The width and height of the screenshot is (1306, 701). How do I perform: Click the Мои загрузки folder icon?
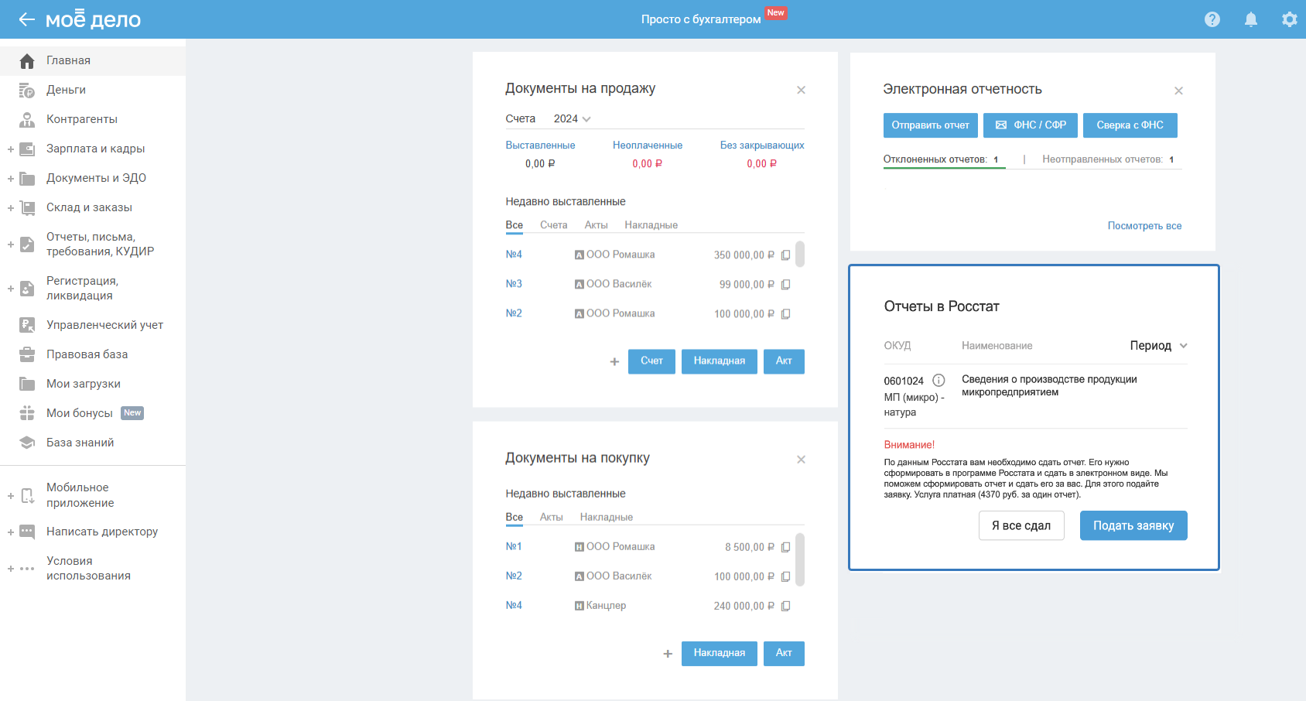27,385
